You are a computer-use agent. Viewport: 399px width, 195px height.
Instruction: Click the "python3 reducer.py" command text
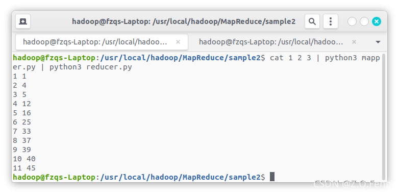click(x=91, y=67)
